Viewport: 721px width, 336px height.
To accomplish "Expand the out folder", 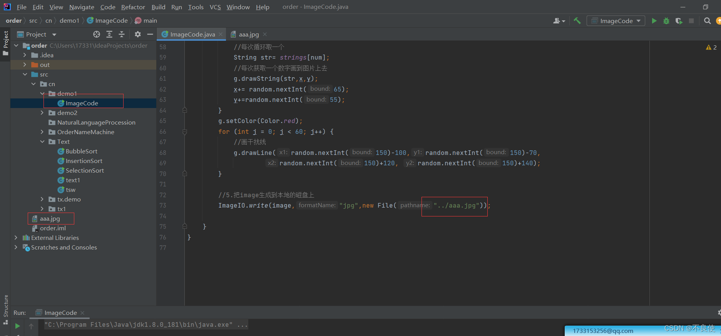I will (25, 65).
